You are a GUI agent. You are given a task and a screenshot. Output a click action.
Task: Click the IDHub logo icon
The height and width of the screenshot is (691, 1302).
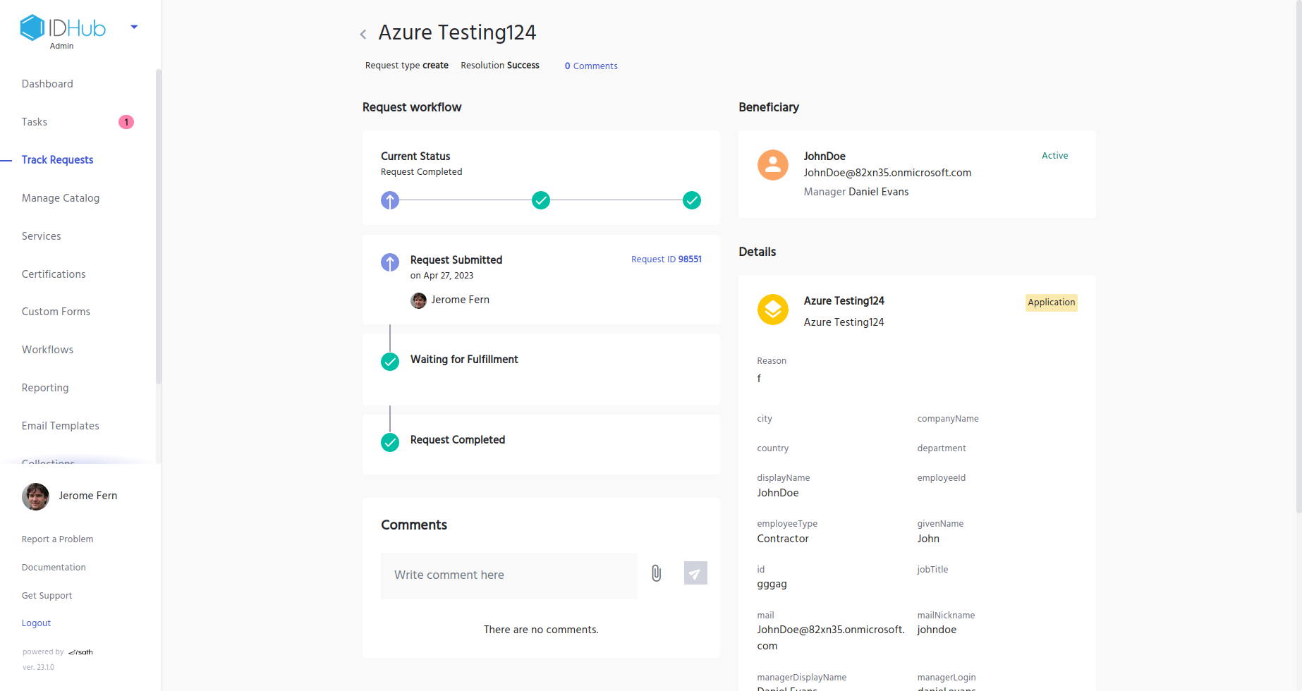(32, 28)
